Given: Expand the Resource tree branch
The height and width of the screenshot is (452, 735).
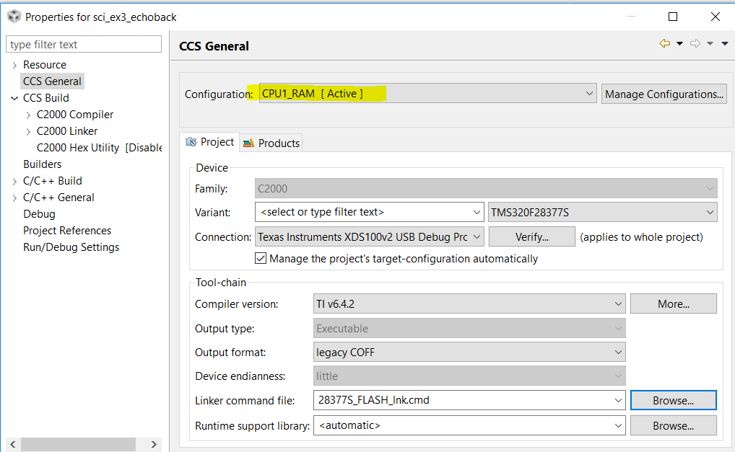Looking at the screenshot, I should [14, 64].
